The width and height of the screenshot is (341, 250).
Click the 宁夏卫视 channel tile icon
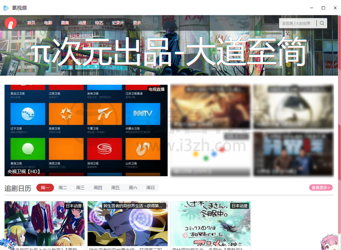(x=104, y=114)
